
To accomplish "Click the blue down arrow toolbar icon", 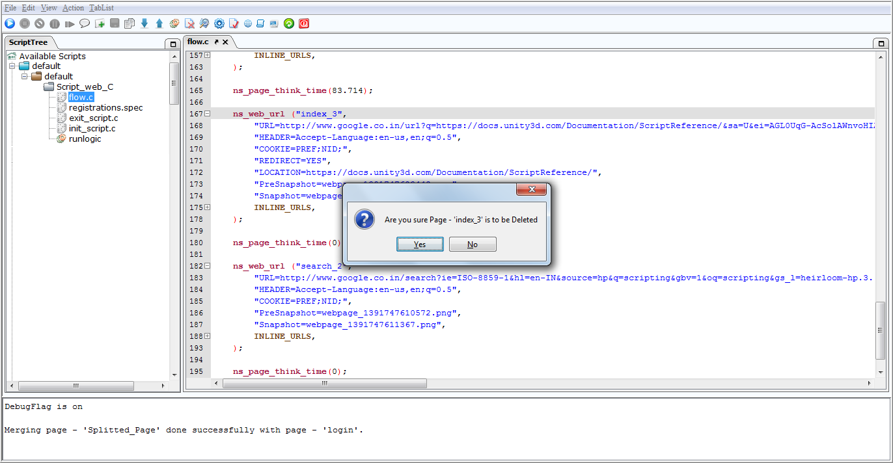I will (144, 23).
